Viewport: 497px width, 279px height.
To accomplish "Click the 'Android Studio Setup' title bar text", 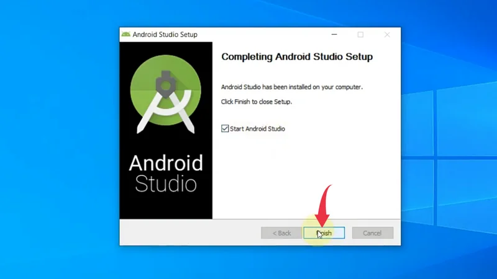I will [x=165, y=35].
